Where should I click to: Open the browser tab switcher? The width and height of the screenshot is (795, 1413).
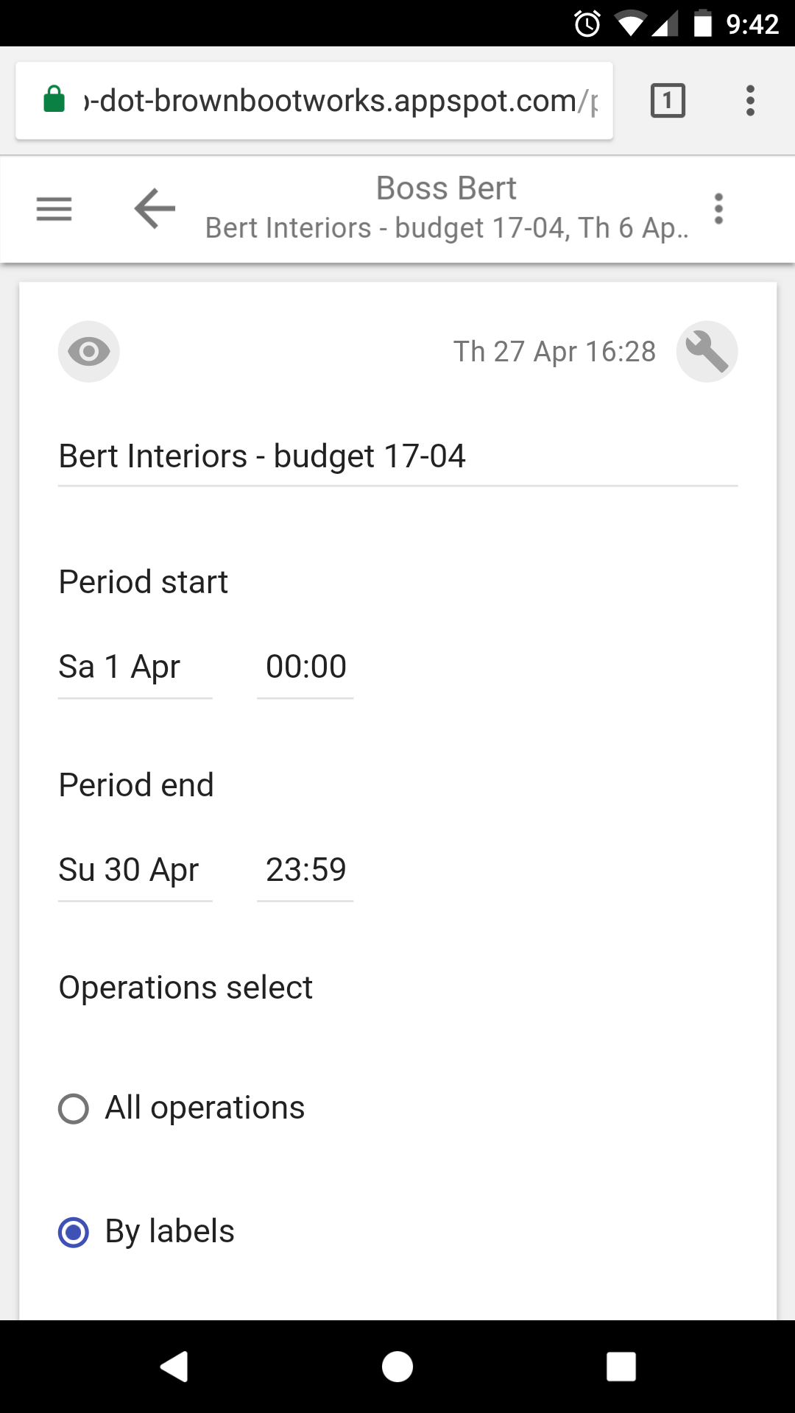pos(668,101)
